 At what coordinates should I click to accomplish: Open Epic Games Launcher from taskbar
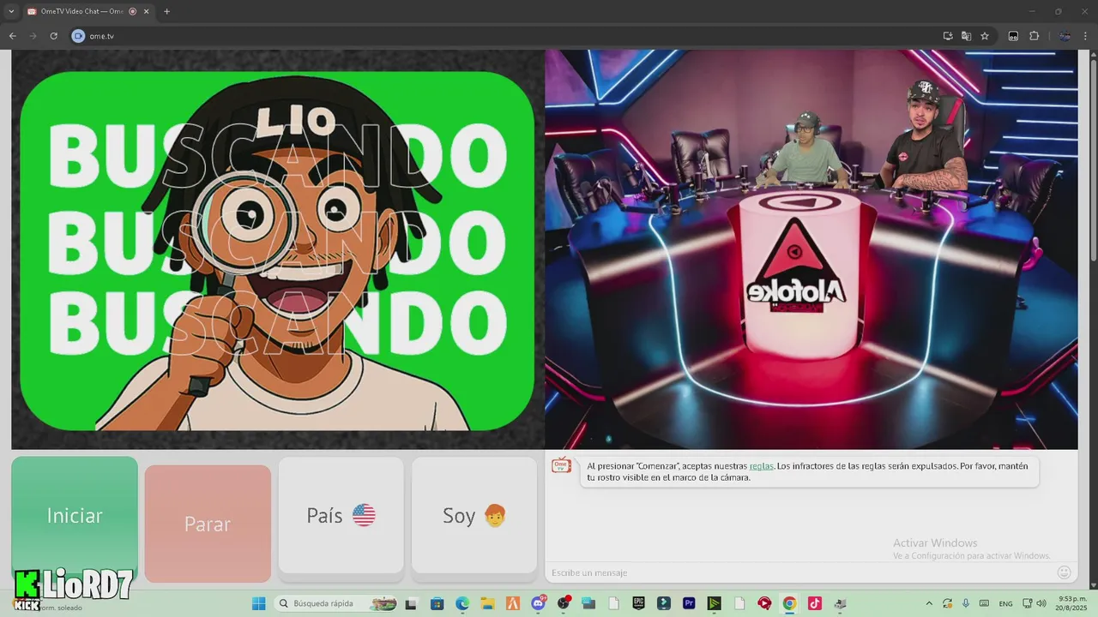(639, 603)
